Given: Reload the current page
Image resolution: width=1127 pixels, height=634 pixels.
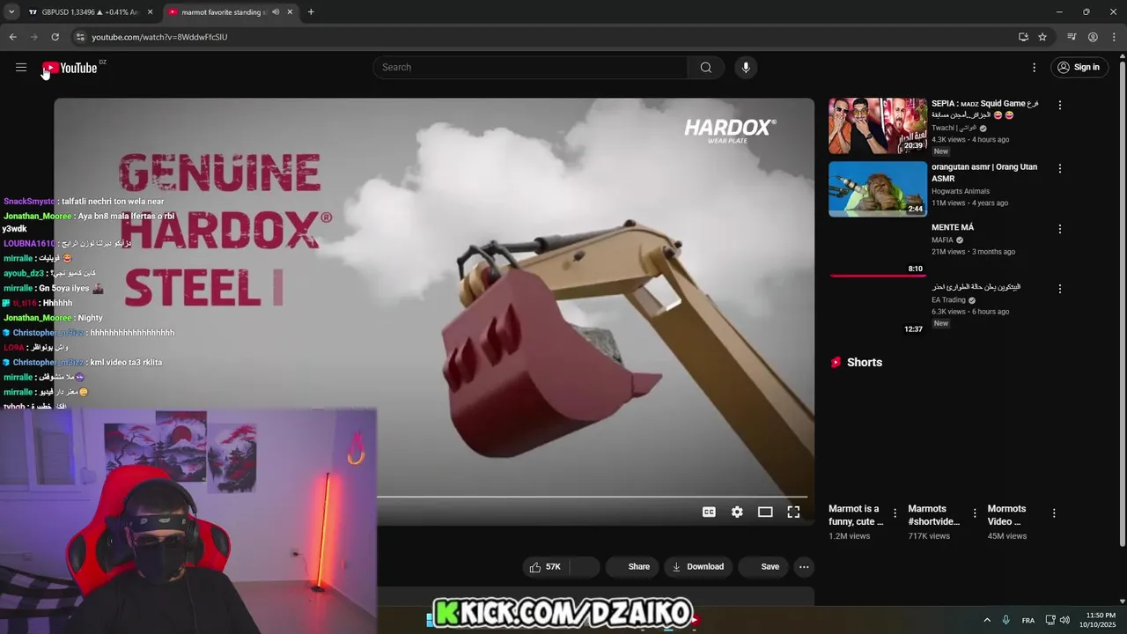Looking at the screenshot, I should point(55,37).
